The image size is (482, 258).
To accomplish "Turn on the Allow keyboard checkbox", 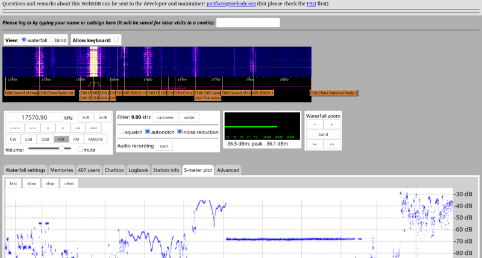I will (117, 40).
